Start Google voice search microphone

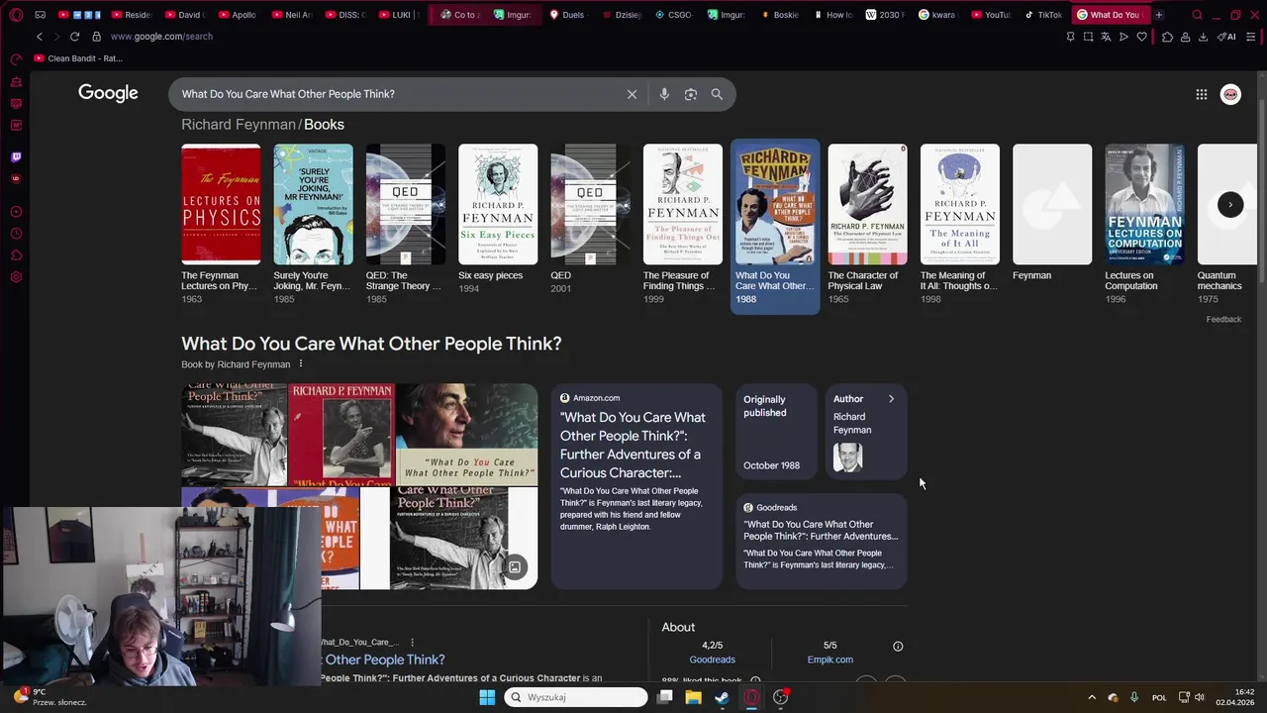click(664, 94)
